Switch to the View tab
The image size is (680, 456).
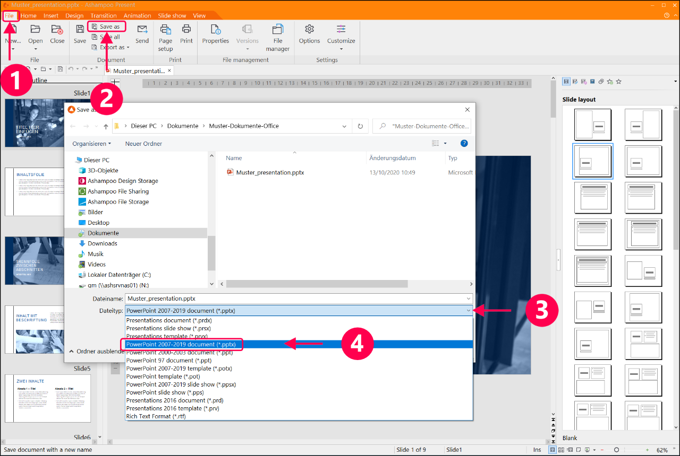[x=199, y=15]
